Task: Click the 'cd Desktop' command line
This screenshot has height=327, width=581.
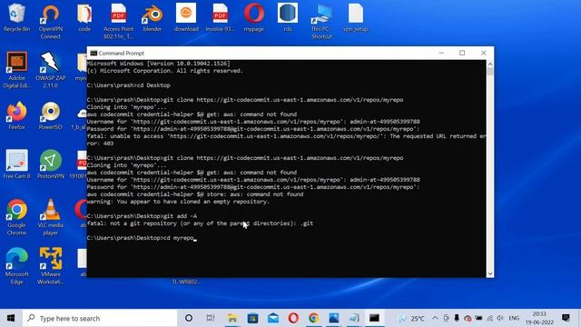Action: tap(129, 85)
